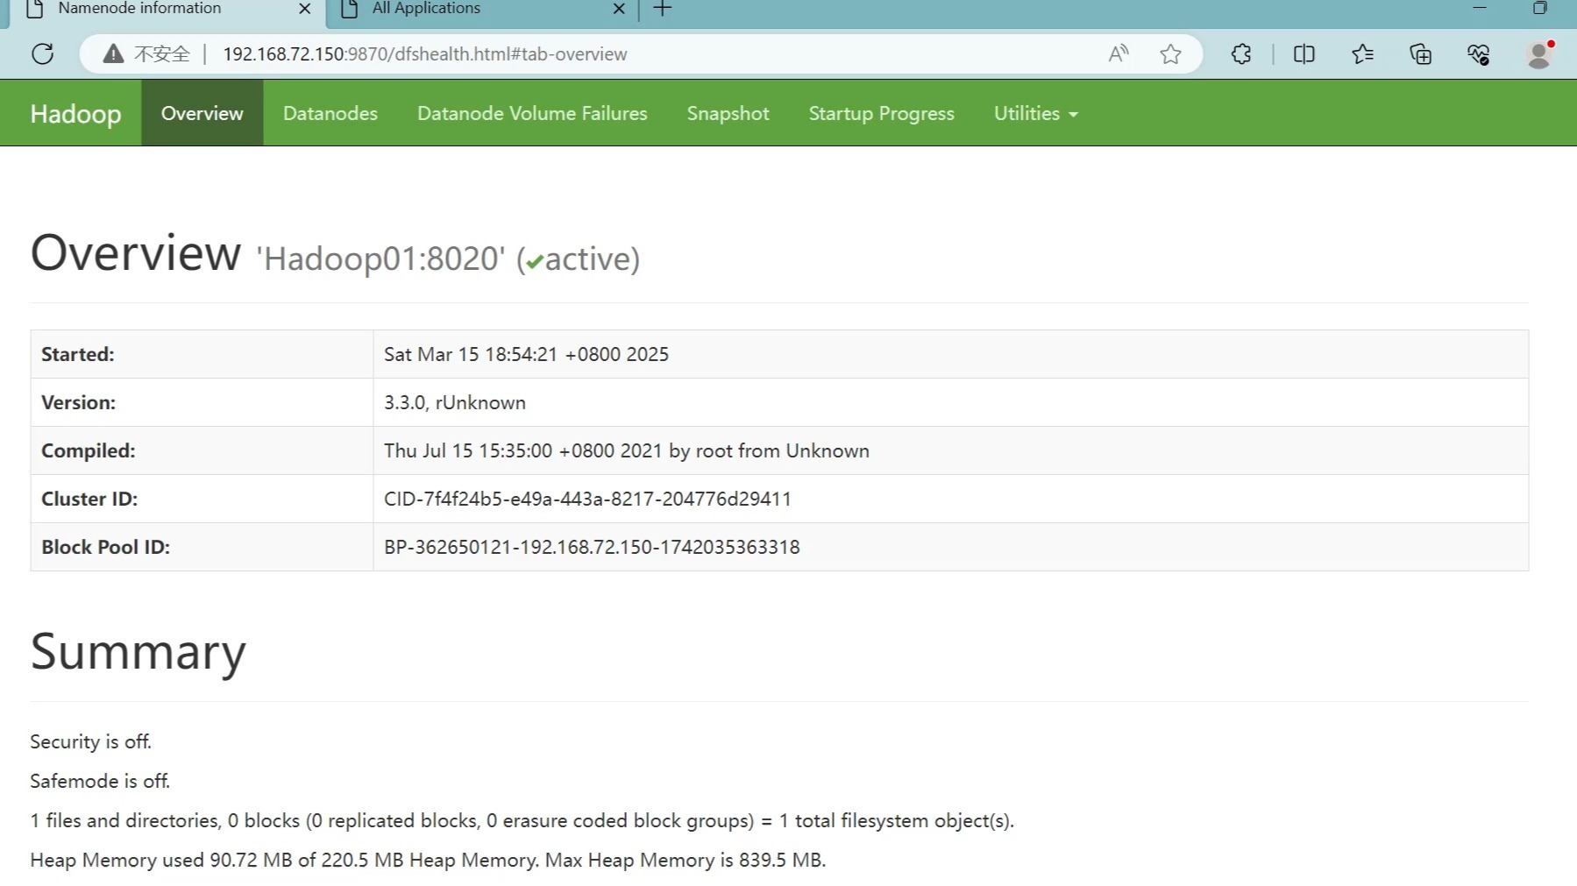Click the 'Heap Memory used 90.72 MB' line
Image resolution: width=1577 pixels, height=886 pixels.
(x=428, y=860)
